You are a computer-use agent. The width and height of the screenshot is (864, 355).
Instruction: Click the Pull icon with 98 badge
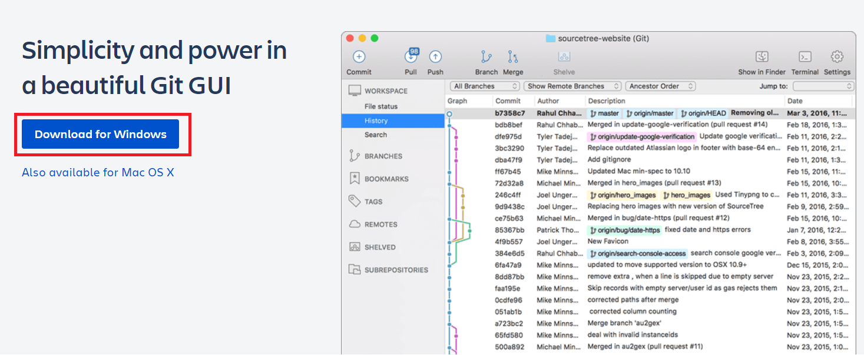pos(411,56)
